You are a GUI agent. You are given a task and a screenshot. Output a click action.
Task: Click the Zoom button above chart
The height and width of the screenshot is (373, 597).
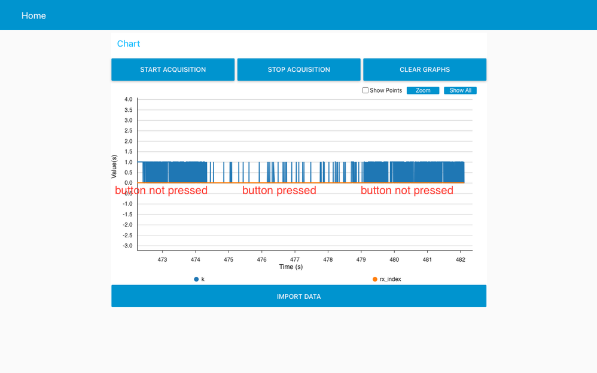pos(423,90)
